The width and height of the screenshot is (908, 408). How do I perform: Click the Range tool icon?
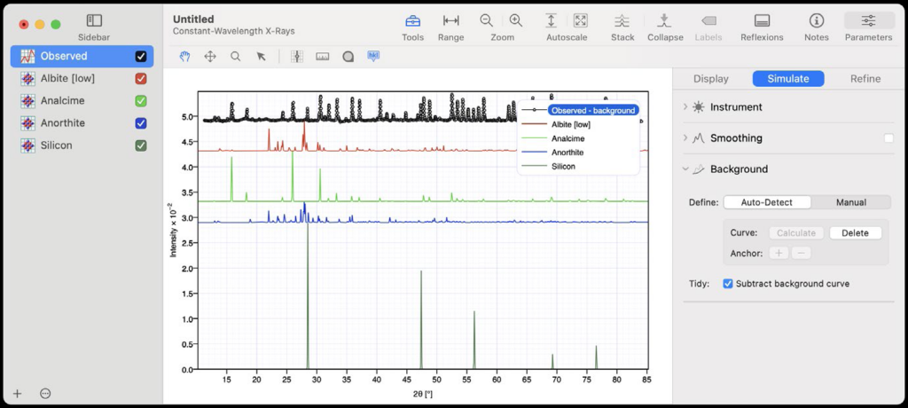pos(450,21)
